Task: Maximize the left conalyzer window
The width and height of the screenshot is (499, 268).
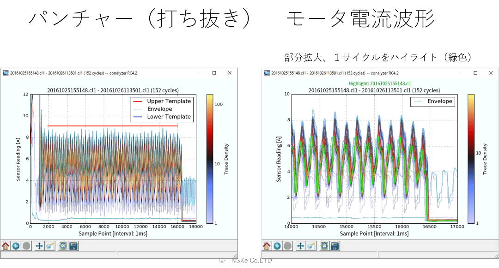Action: pyautogui.click(x=214, y=73)
